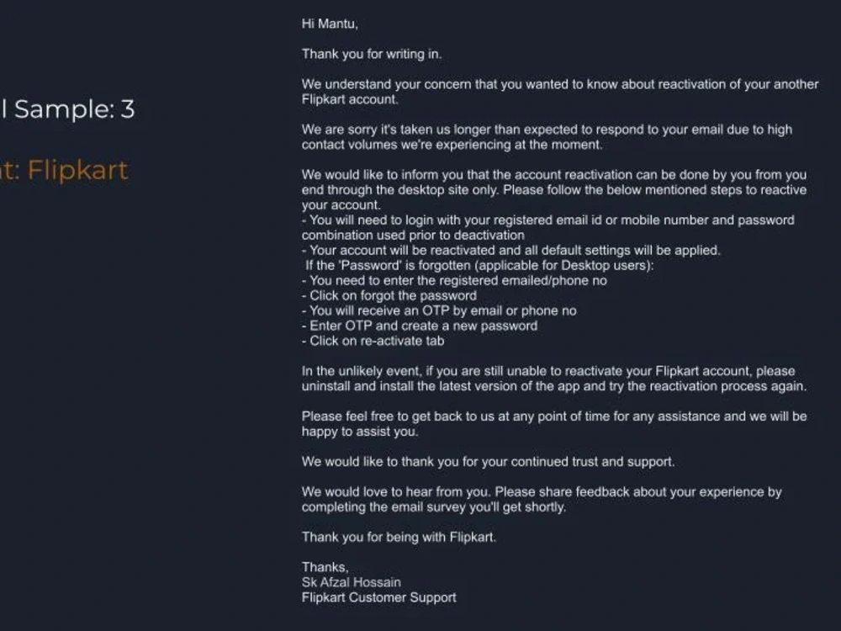Click the 'Click on re-activate tab' step
This screenshot has height=631, width=841.
pos(373,341)
